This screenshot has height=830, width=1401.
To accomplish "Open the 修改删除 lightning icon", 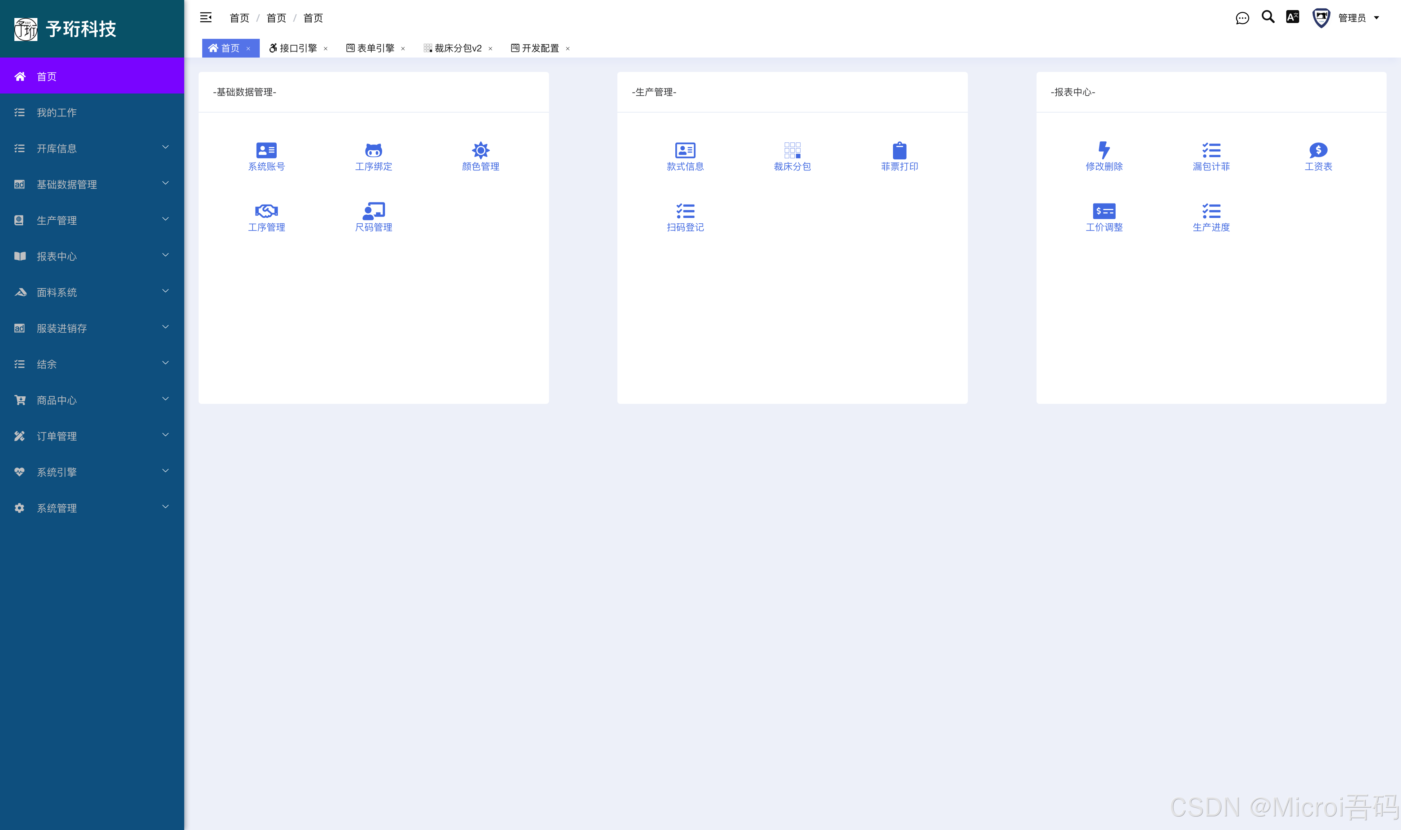I will click(x=1104, y=150).
